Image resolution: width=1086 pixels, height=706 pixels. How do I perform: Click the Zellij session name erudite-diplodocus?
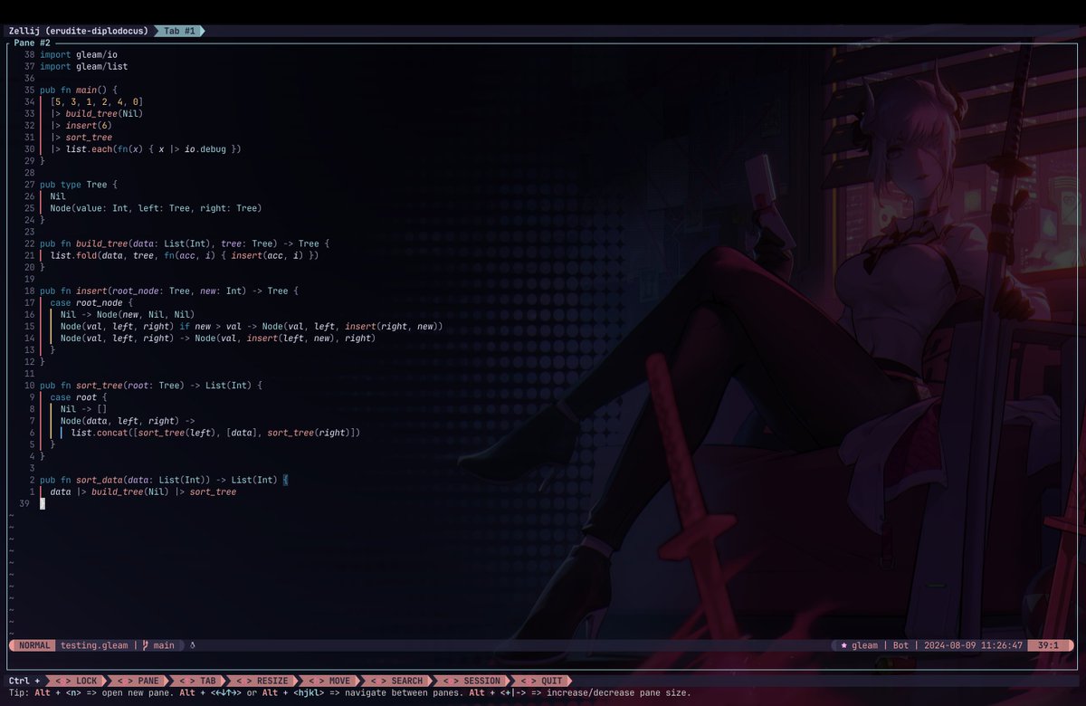click(x=99, y=31)
